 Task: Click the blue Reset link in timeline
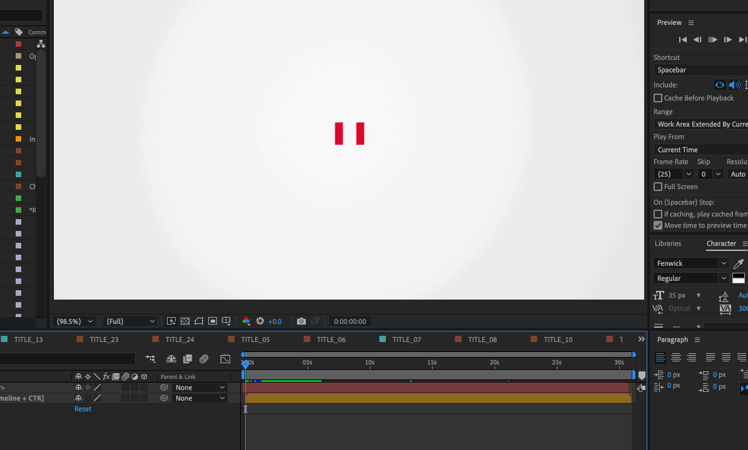[83, 409]
